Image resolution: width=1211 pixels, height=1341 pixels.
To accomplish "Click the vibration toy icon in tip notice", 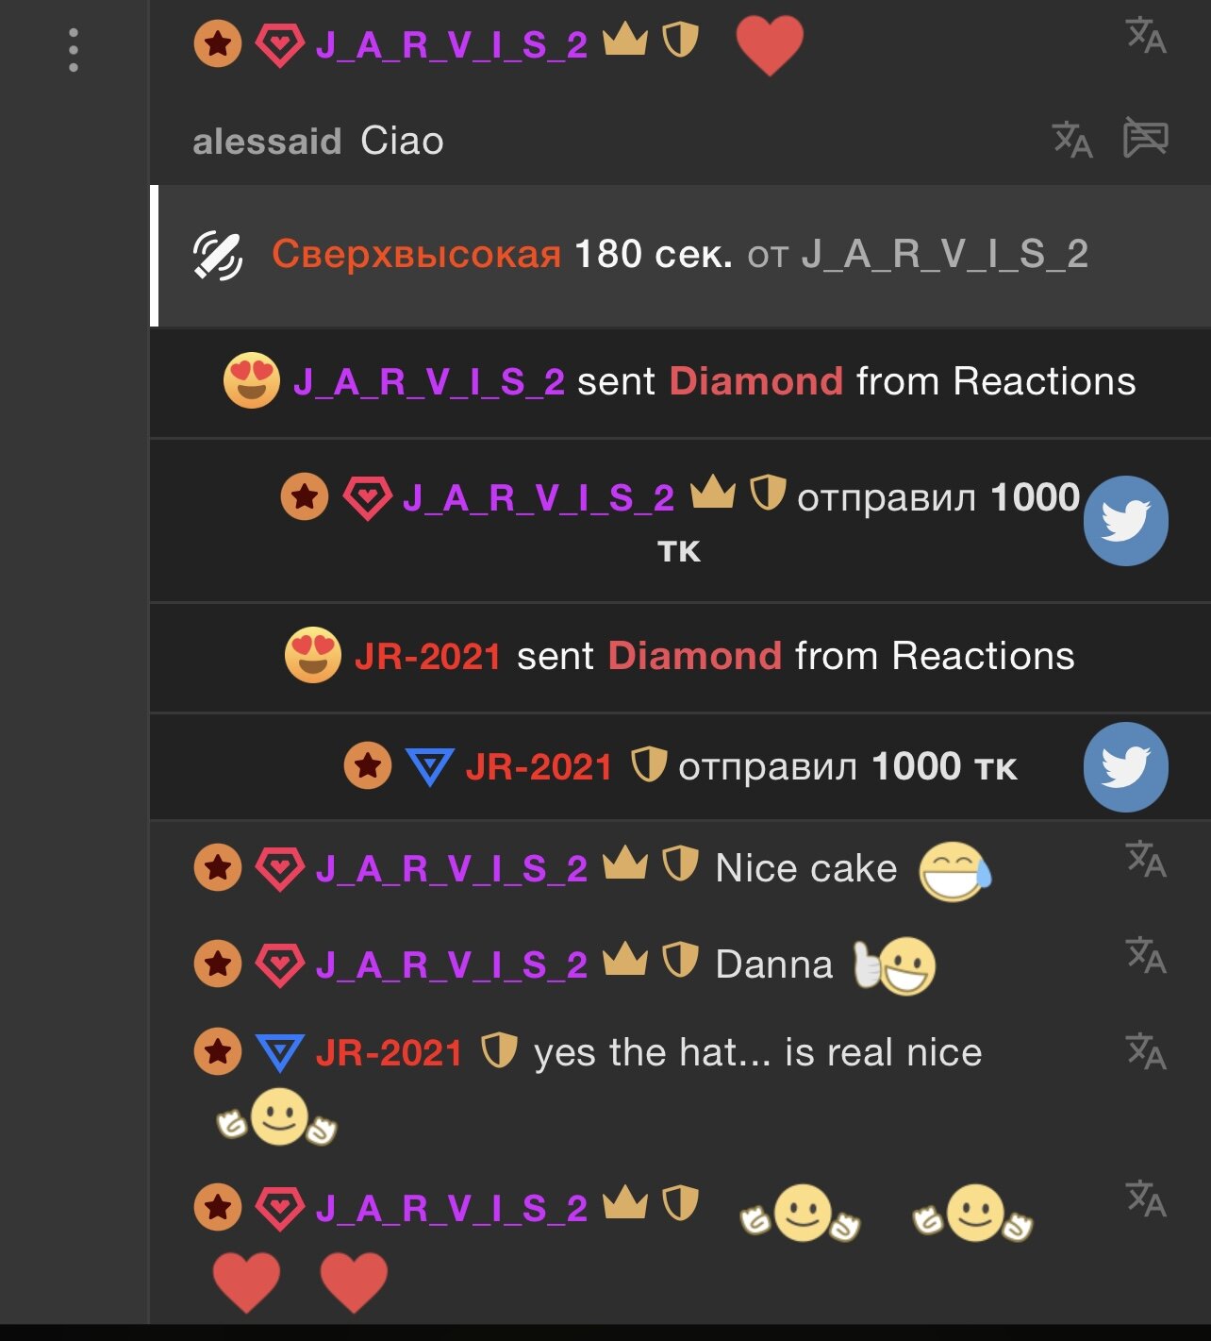I will pyautogui.click(x=218, y=255).
